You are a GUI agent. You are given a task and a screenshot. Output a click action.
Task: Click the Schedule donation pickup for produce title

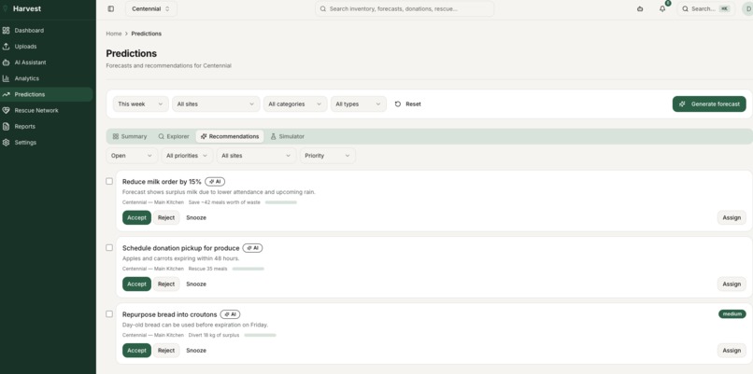[x=180, y=248]
